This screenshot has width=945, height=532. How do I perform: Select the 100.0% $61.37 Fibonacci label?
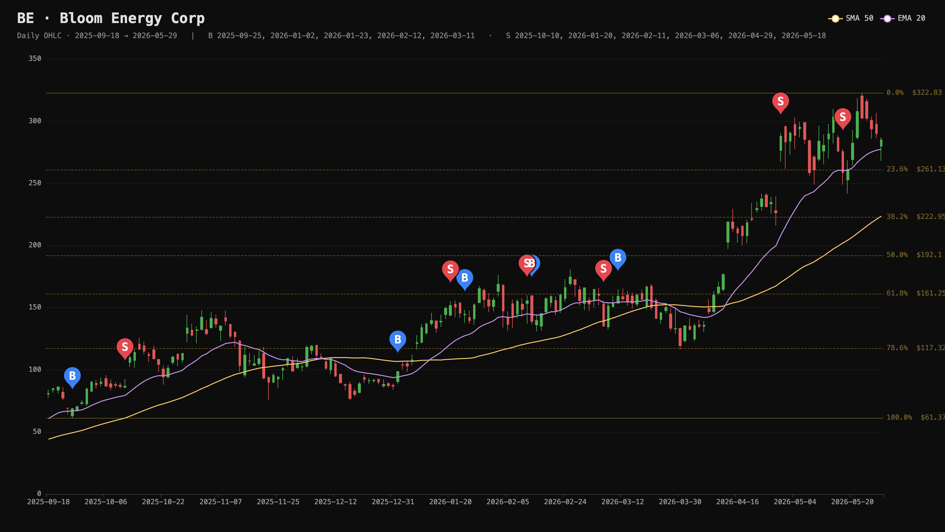tap(916, 417)
